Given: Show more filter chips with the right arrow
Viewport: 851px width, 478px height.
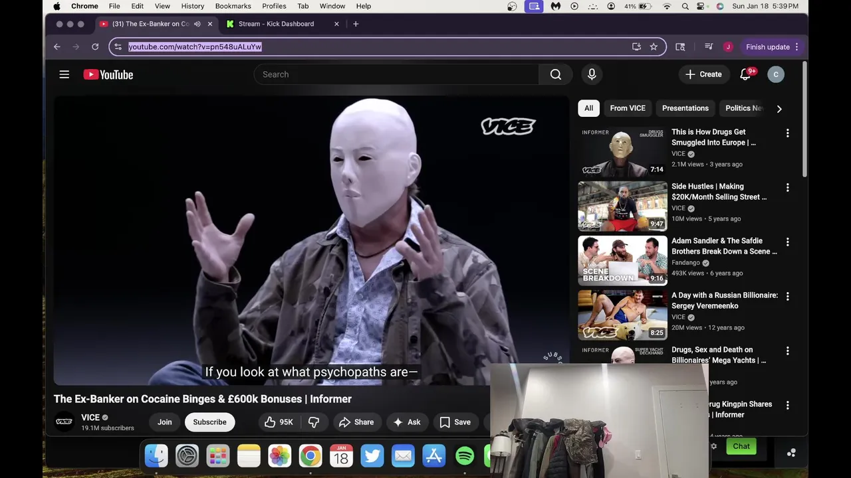Looking at the screenshot, I should pyautogui.click(x=779, y=109).
